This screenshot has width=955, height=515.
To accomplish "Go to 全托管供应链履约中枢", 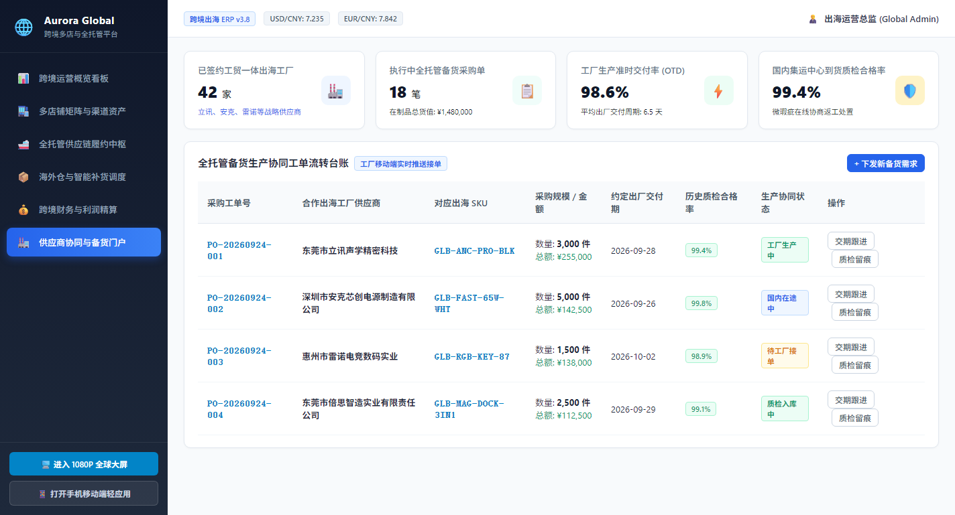I will [84, 144].
